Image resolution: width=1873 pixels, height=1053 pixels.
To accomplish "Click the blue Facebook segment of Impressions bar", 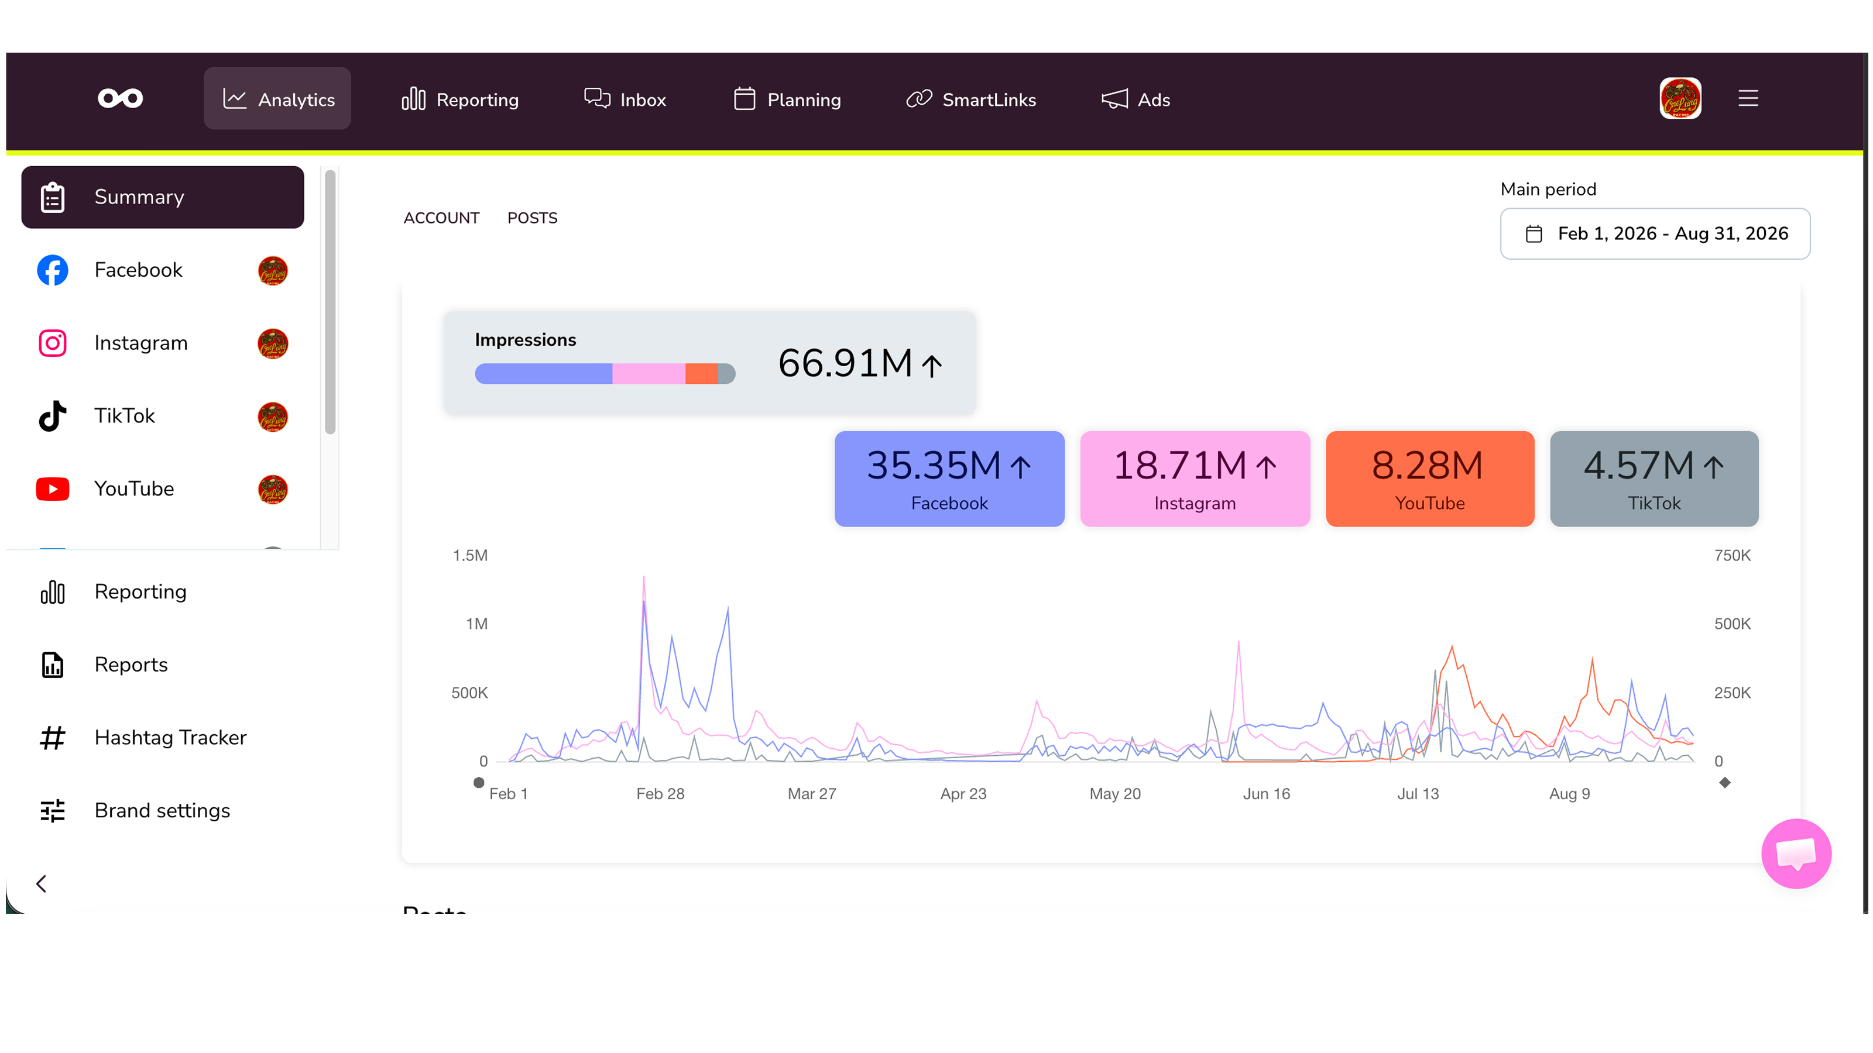I will pyautogui.click(x=543, y=374).
